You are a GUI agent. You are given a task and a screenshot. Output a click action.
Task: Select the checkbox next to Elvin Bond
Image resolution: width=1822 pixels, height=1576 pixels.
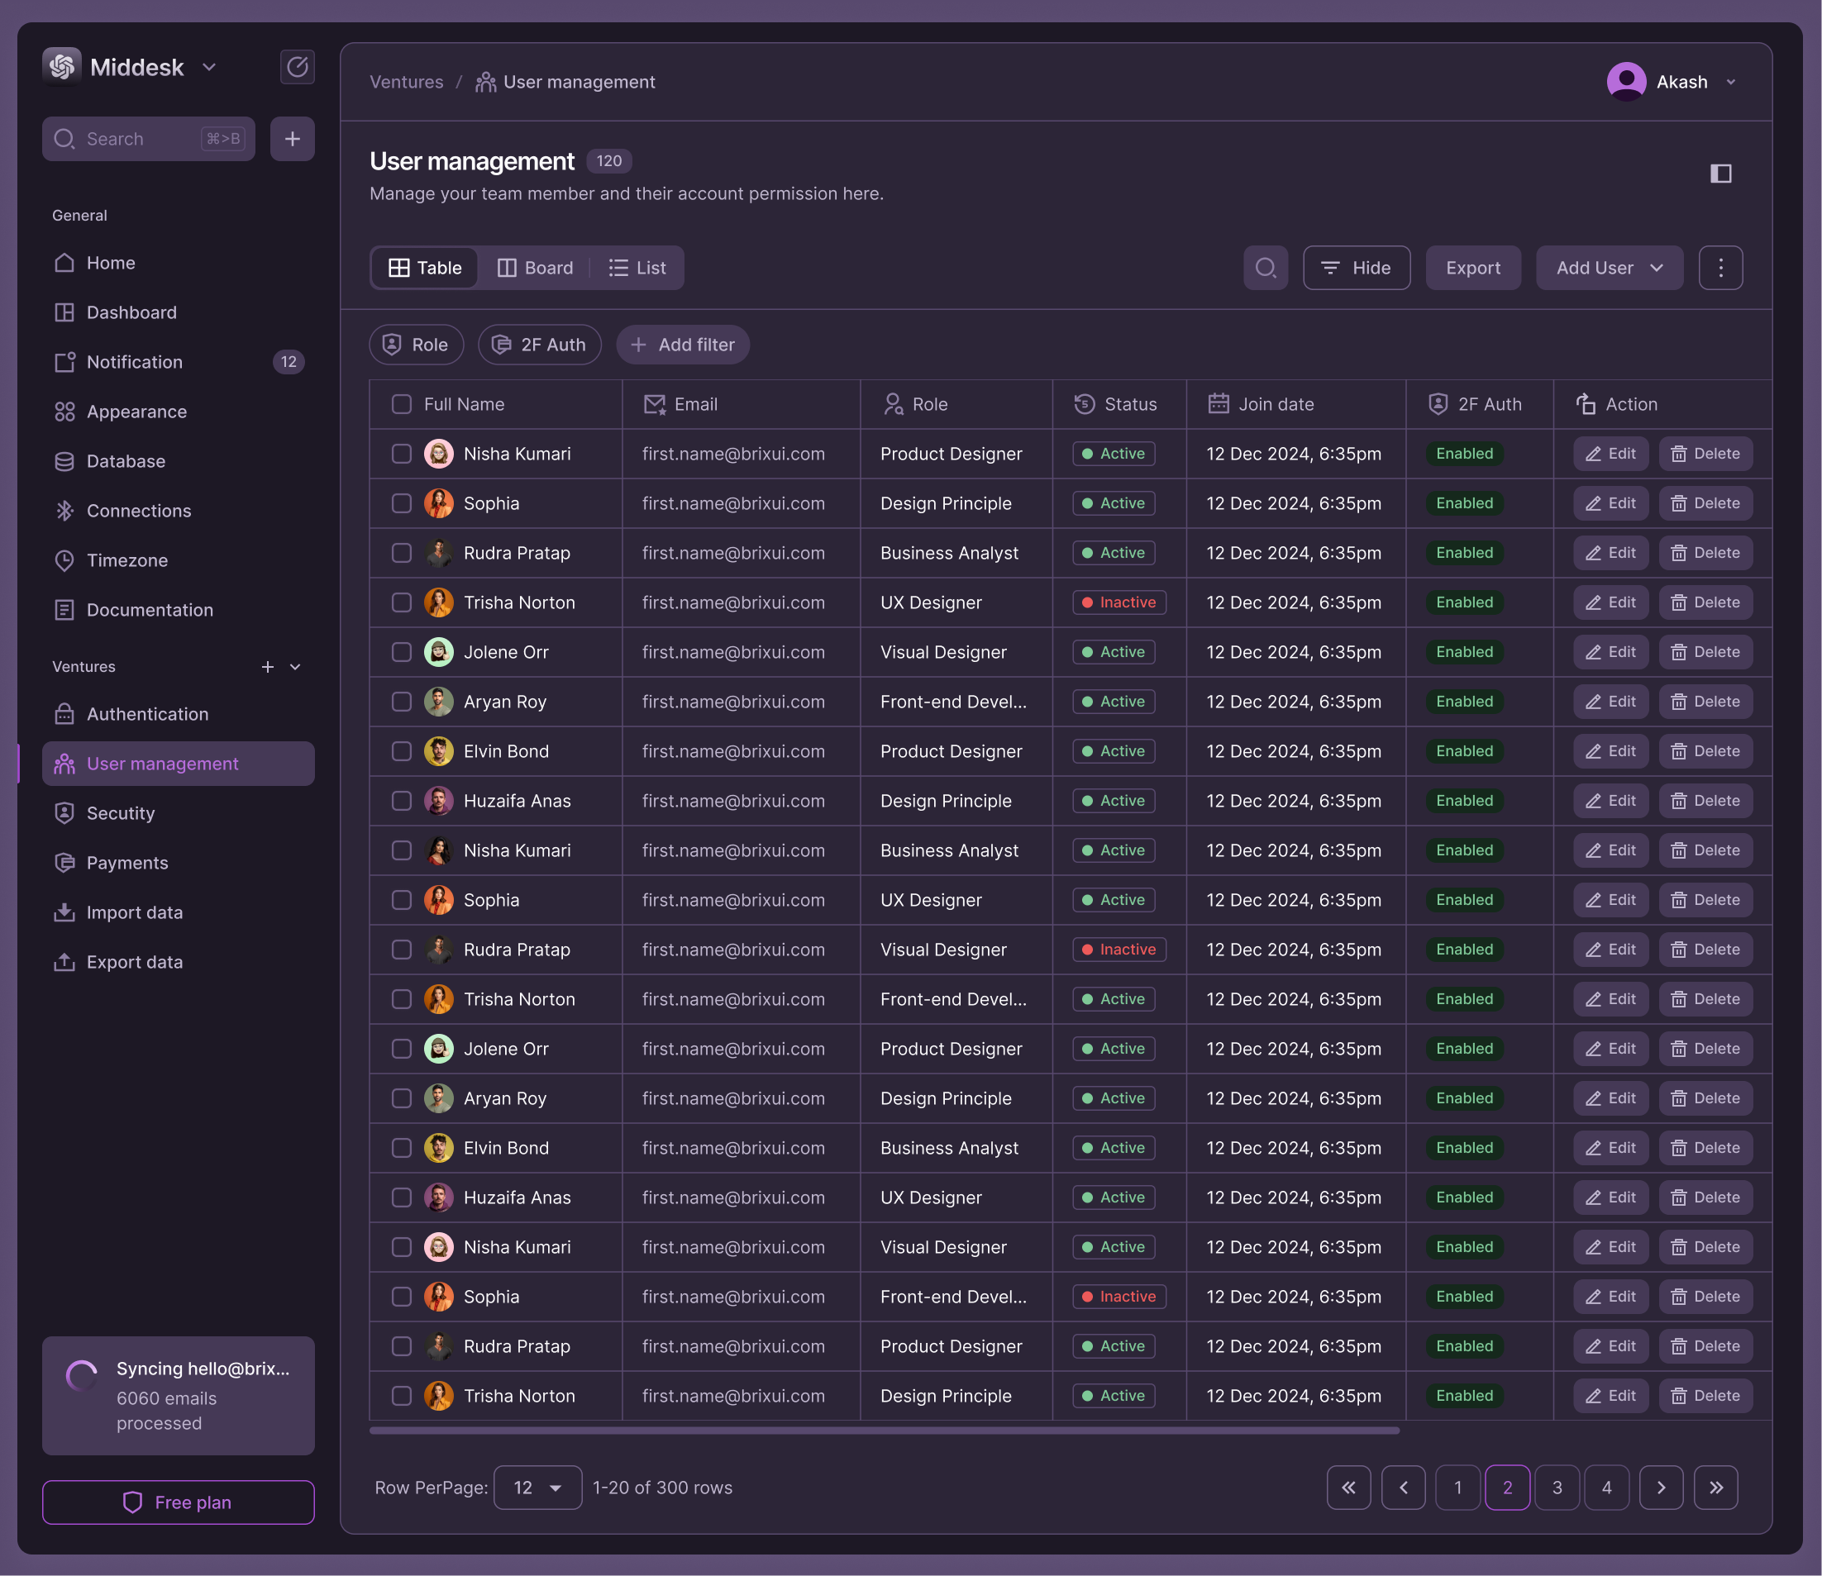tap(401, 751)
